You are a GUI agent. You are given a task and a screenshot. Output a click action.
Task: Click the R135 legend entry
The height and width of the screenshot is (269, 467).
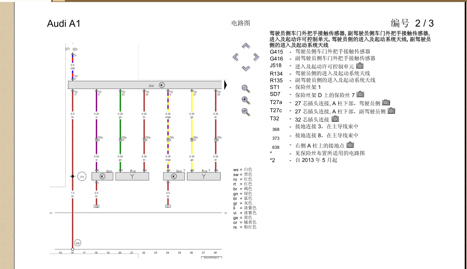(323, 80)
